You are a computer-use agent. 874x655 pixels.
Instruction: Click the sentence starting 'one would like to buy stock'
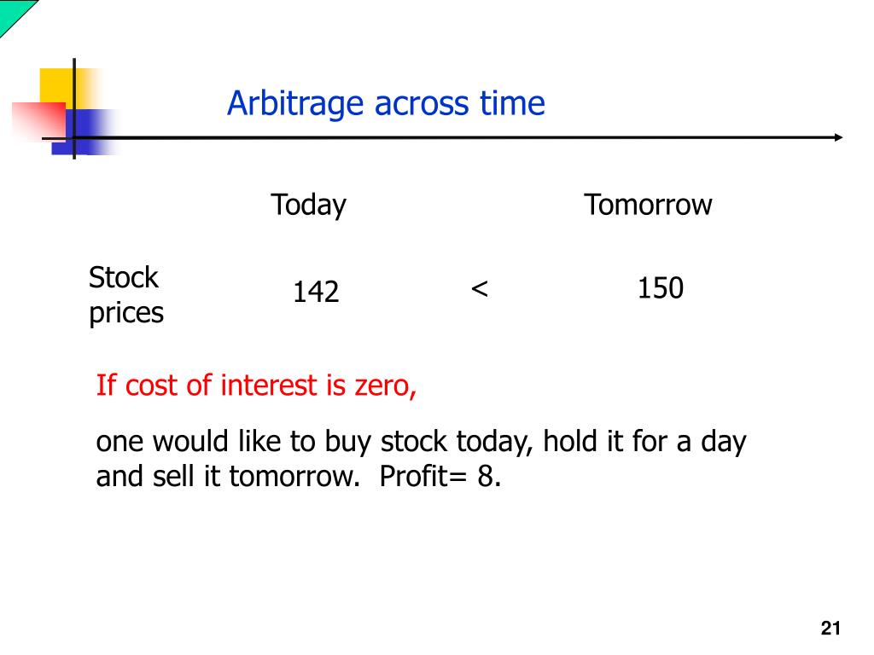point(421,458)
